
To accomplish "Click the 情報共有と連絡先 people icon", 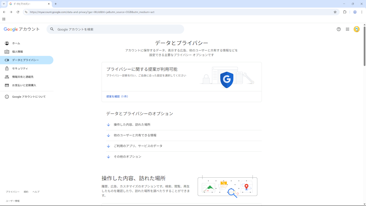I will [7, 77].
